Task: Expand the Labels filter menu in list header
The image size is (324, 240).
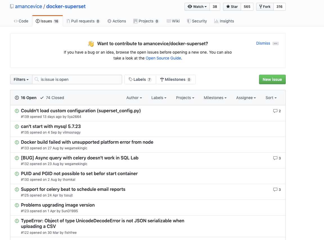Action: point(159,98)
